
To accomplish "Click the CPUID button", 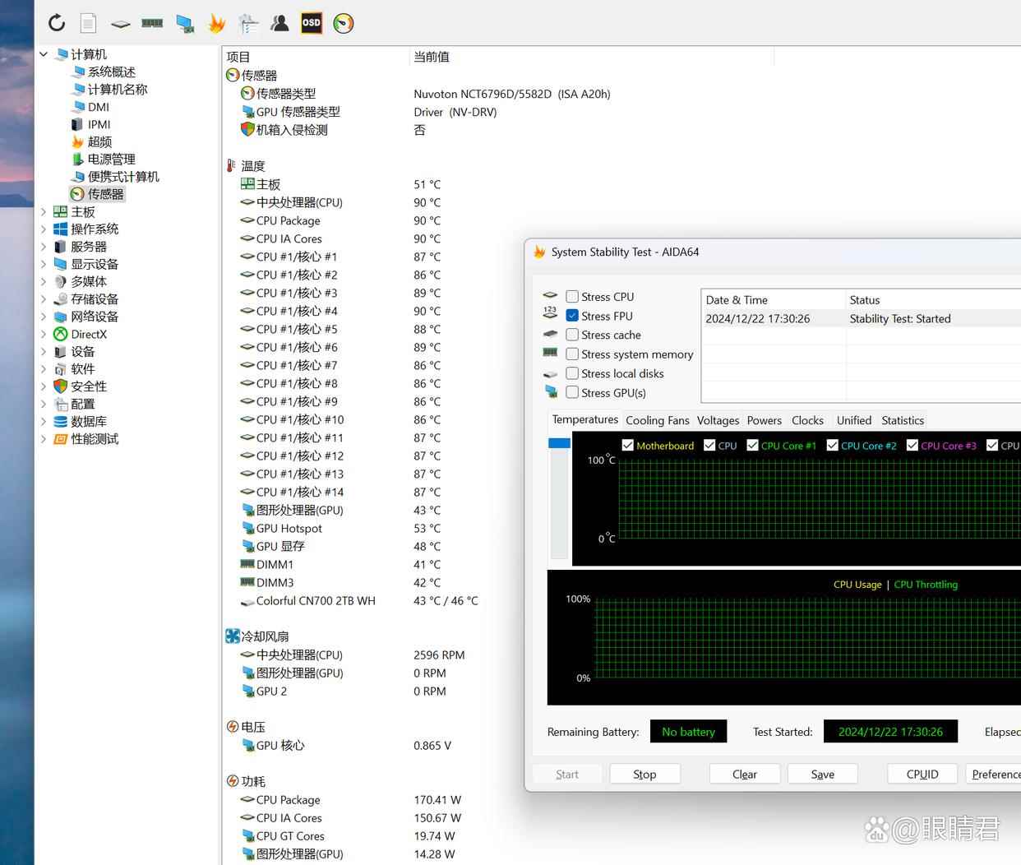I will coord(922,775).
